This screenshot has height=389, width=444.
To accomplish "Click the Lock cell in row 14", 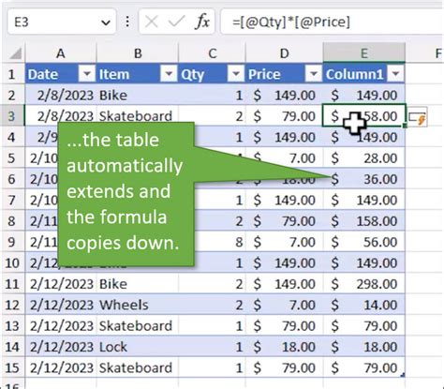I will (138, 347).
